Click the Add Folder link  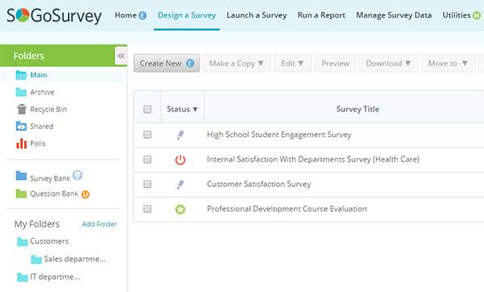tap(99, 224)
